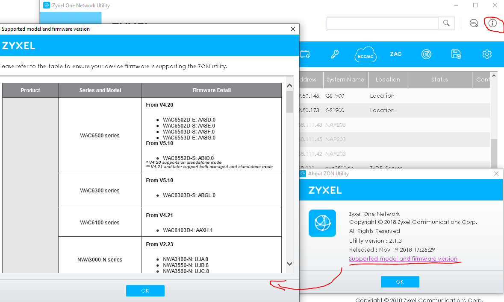Click OK in About ZON Utility dialog

[x=400, y=282]
